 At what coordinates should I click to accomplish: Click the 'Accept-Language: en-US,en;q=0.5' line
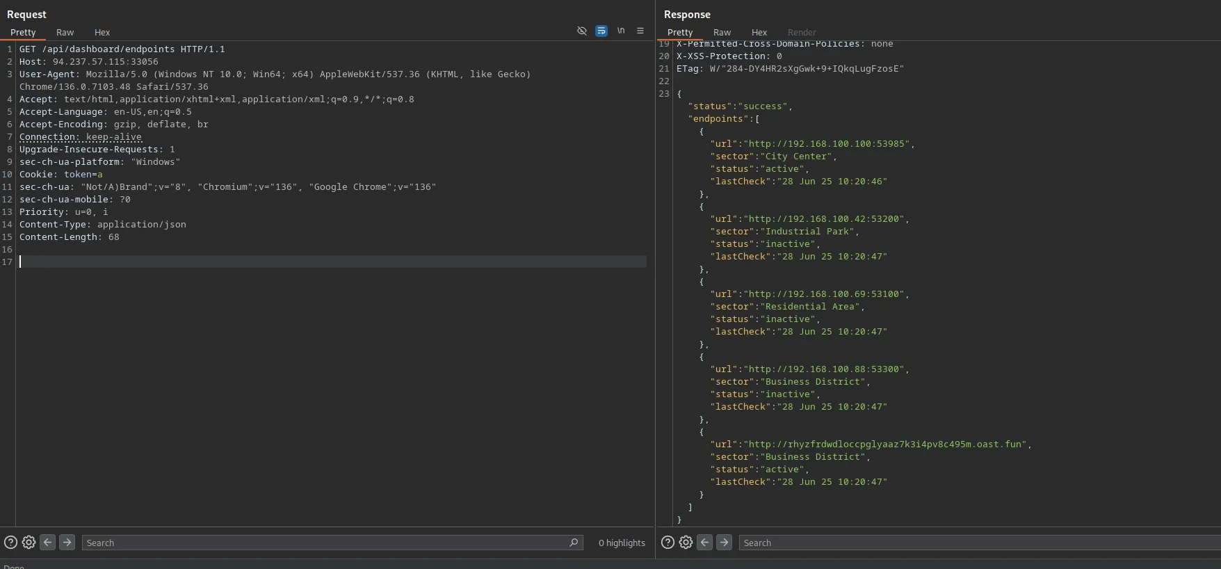(106, 112)
